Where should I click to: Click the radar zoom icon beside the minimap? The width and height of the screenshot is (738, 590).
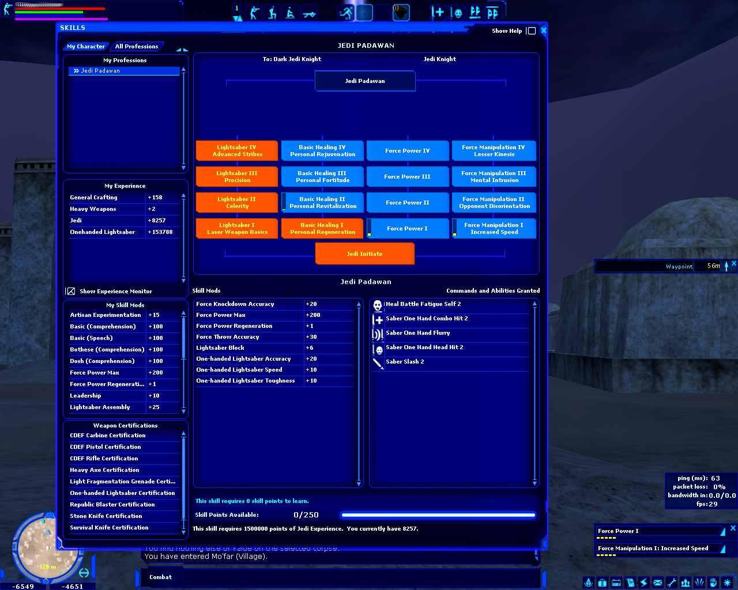click(x=84, y=572)
